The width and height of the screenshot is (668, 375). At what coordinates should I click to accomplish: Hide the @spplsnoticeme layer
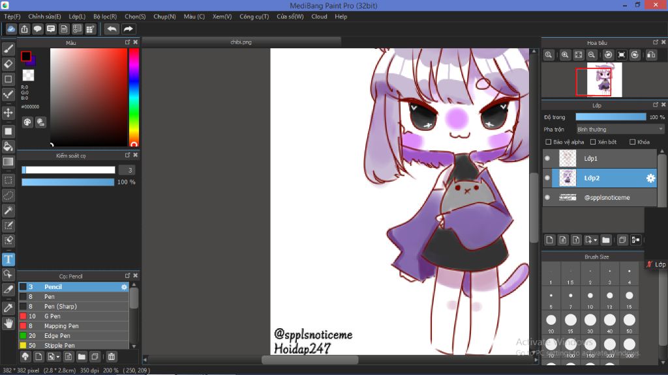pyautogui.click(x=547, y=197)
